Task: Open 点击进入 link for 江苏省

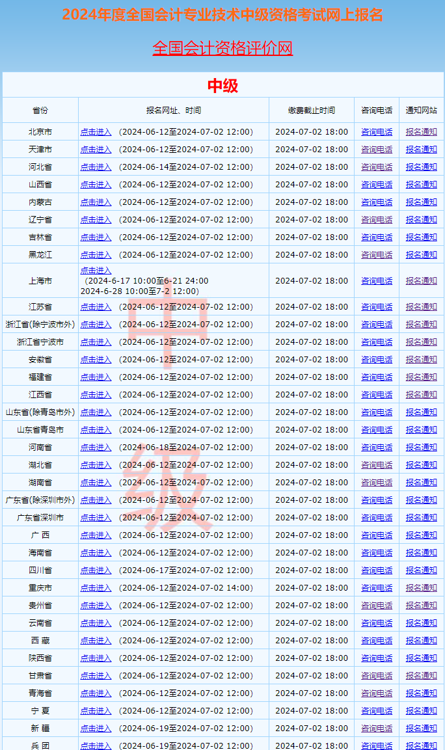Action: click(x=96, y=307)
